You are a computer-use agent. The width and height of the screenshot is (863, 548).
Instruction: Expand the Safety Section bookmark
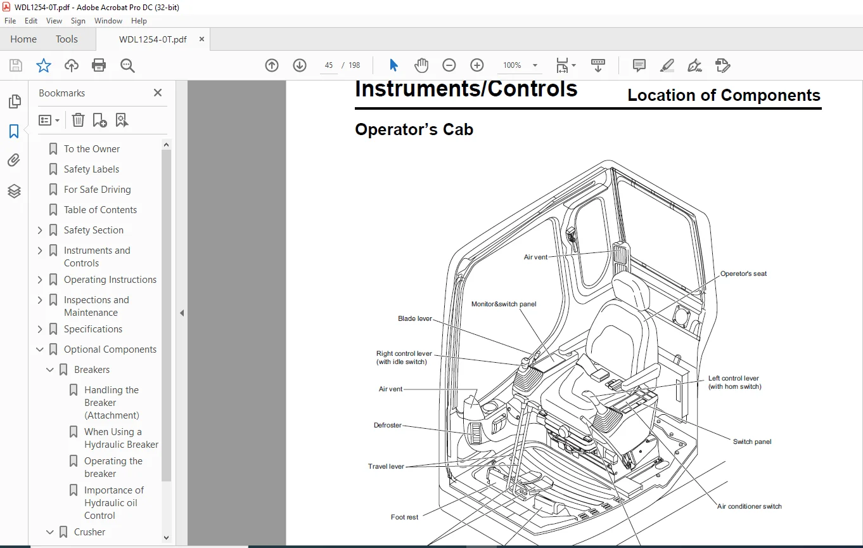41,230
